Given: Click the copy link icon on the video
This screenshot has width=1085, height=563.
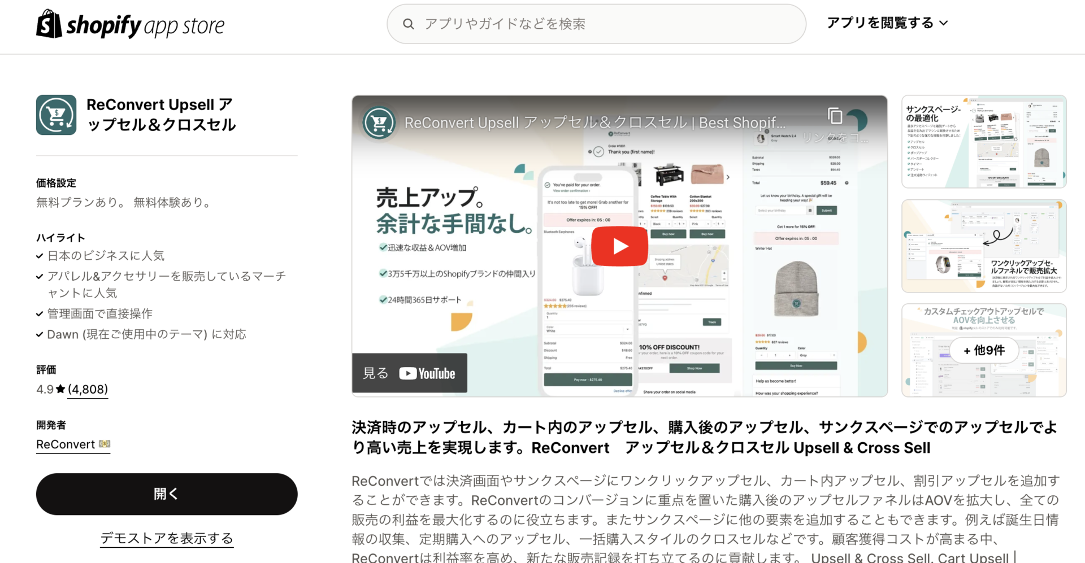Looking at the screenshot, I should (x=835, y=115).
